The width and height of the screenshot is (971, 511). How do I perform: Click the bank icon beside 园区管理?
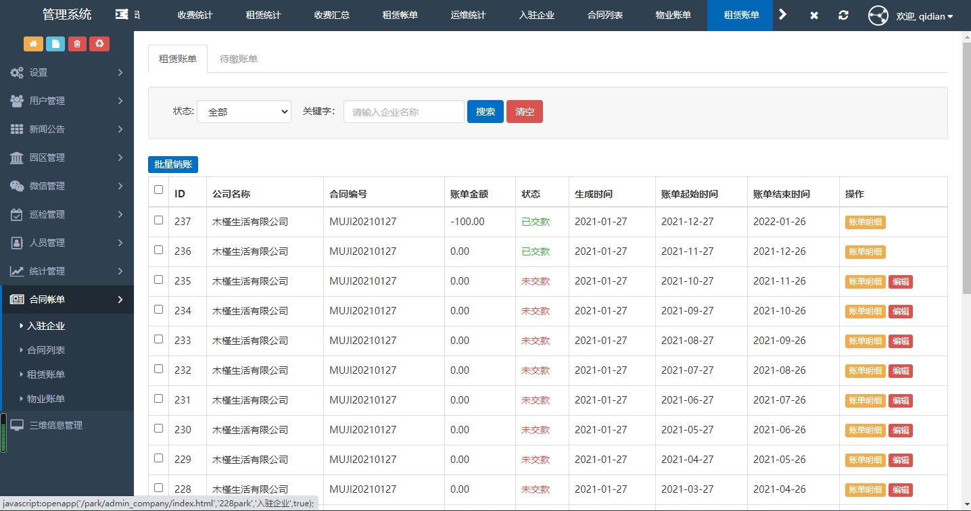(x=17, y=157)
